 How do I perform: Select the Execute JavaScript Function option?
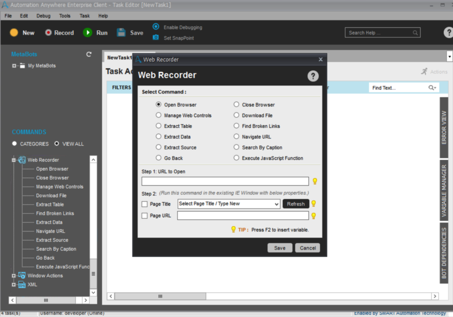[x=237, y=158]
